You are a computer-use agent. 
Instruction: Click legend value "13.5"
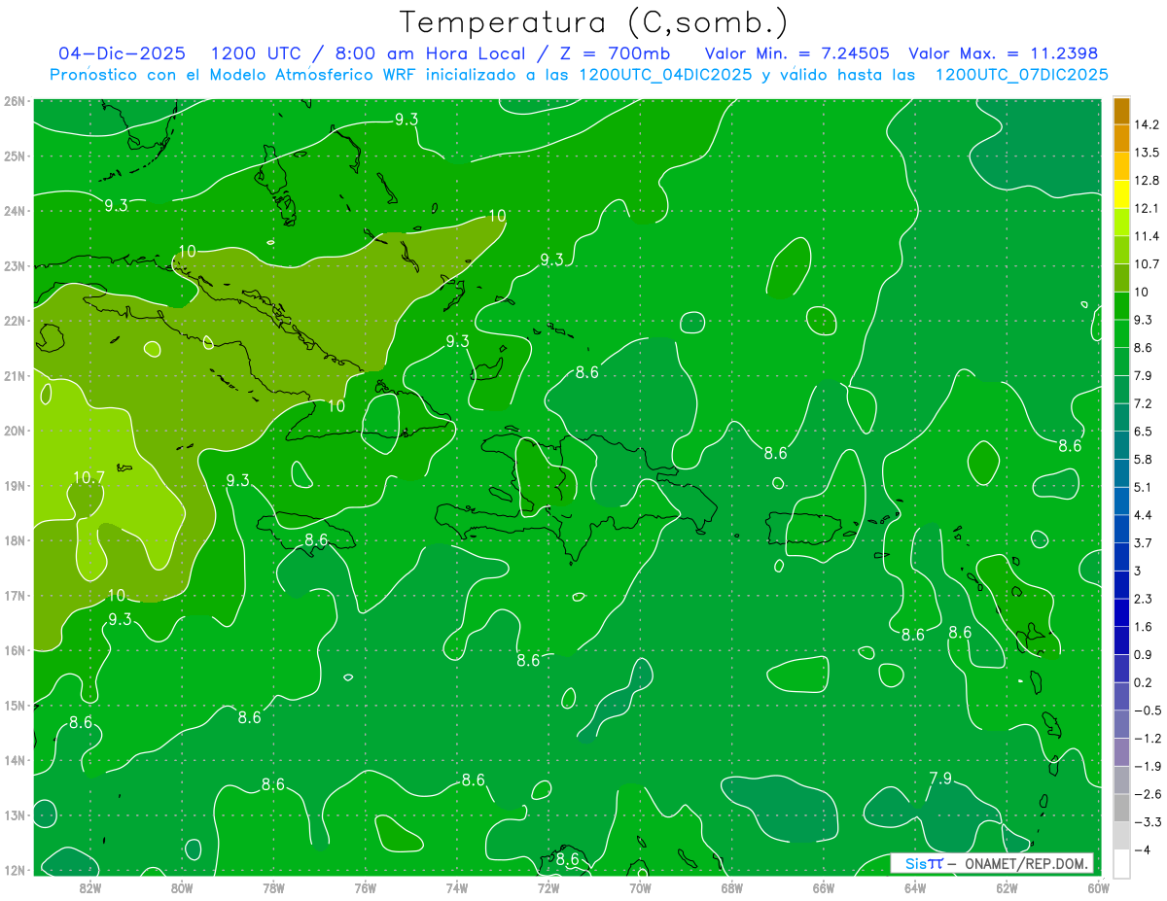[1148, 153]
